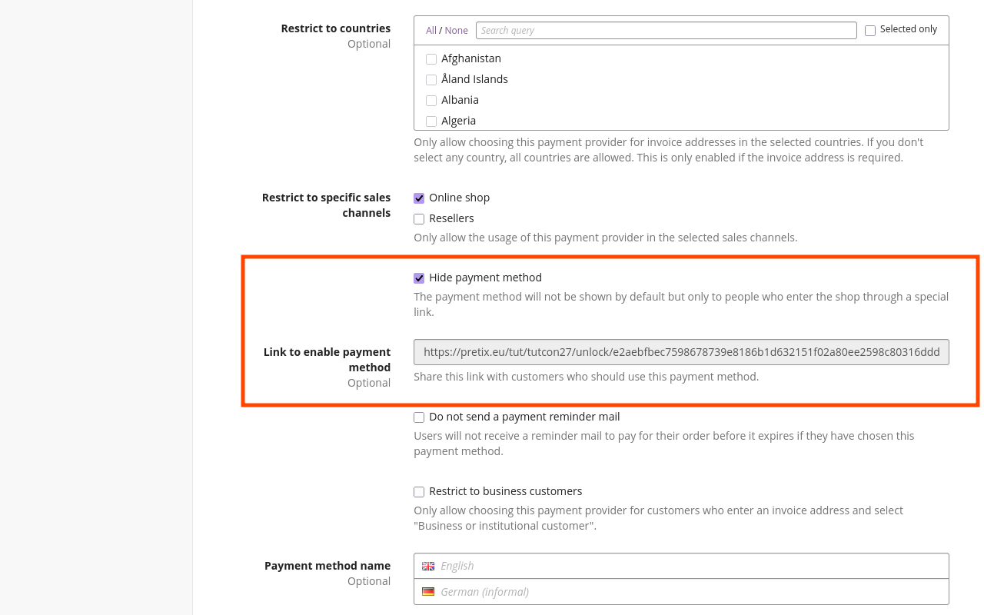Click the "None" countries link
The height and width of the screenshot is (615, 984).
click(x=458, y=30)
